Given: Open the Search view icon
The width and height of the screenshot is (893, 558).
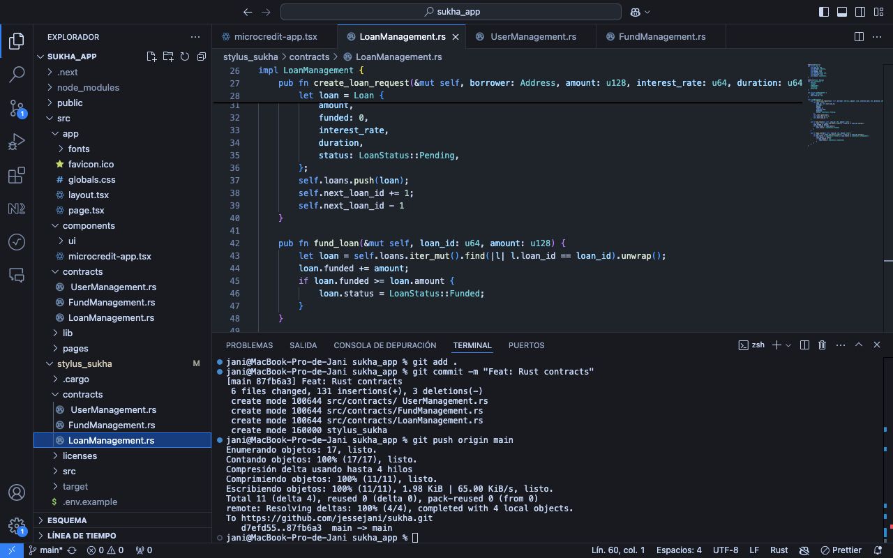Looking at the screenshot, I should pyautogui.click(x=17, y=74).
